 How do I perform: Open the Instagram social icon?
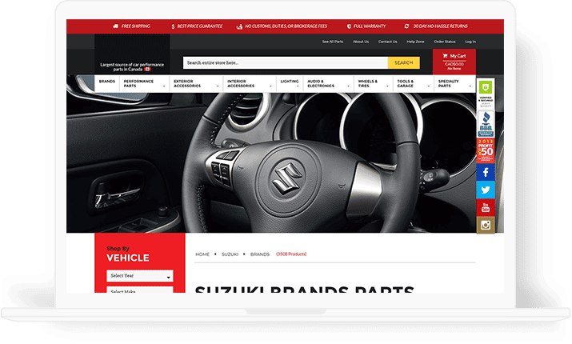(x=486, y=225)
